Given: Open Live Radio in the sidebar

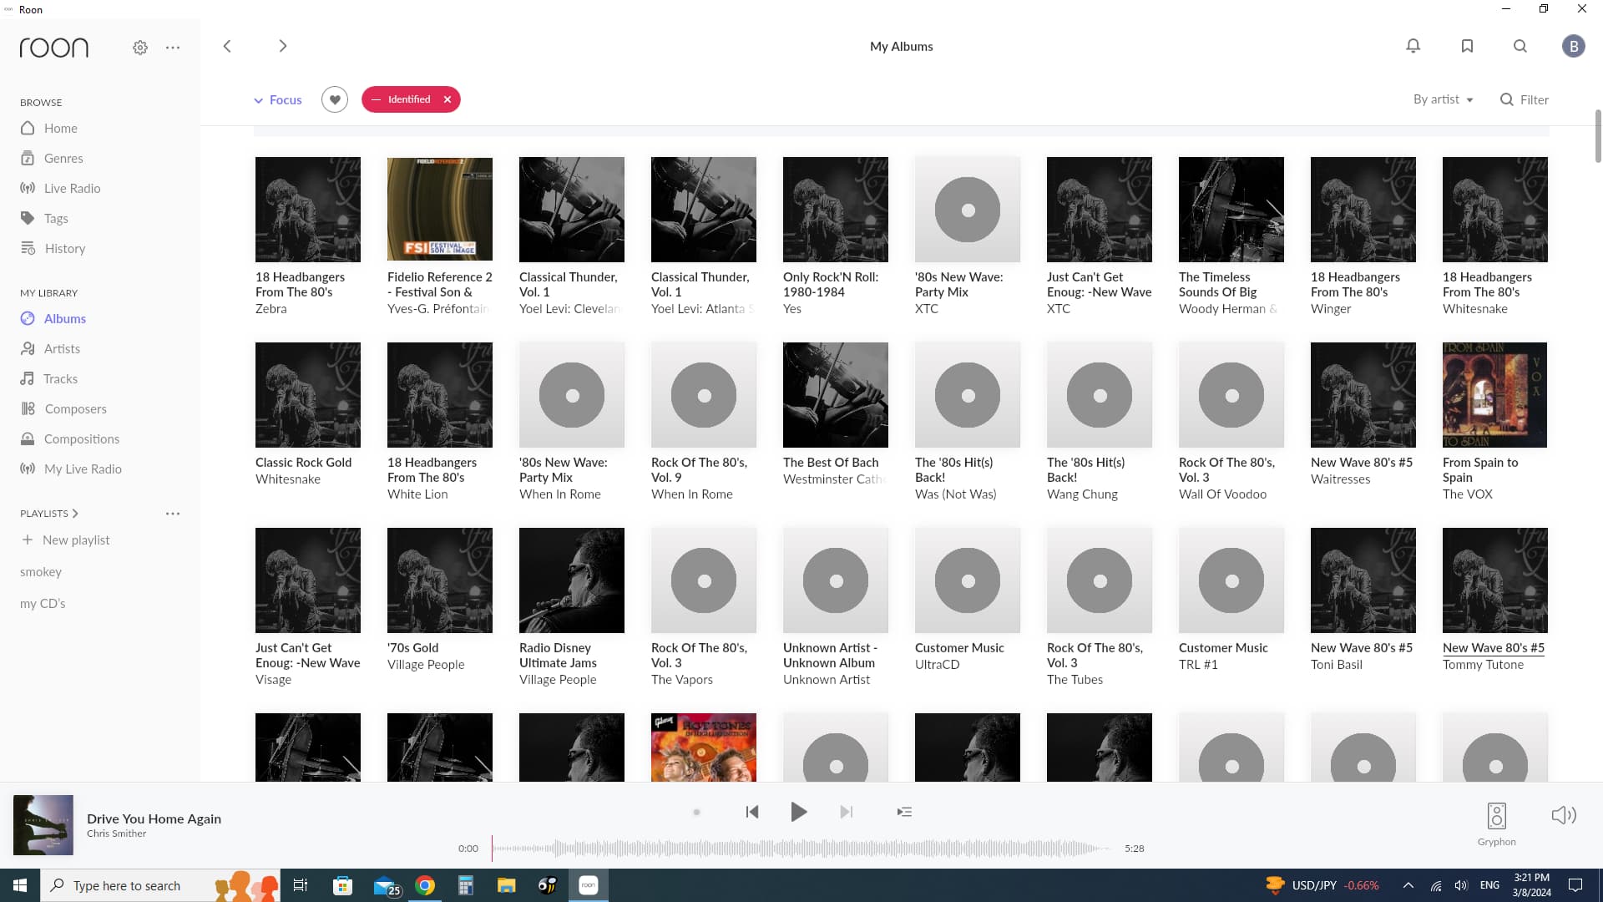Looking at the screenshot, I should pos(60,188).
